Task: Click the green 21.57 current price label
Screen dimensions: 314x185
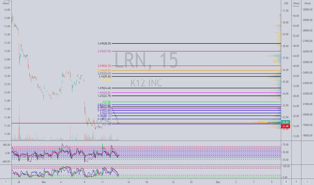Action: pyautogui.click(x=285, y=122)
